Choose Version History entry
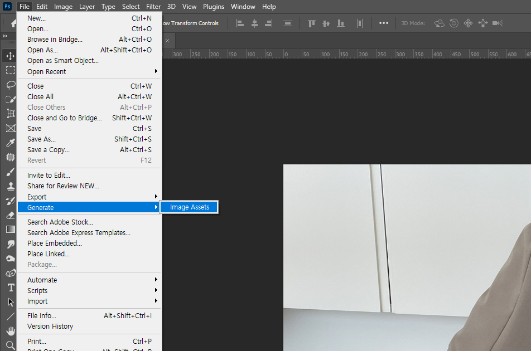The image size is (531, 351). (89, 326)
